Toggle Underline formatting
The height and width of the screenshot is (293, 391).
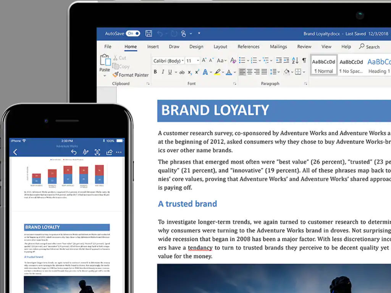tap(170, 72)
